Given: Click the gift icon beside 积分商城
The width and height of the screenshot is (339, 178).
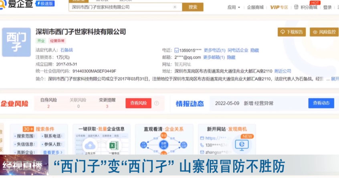Looking at the screenshot, I should (x=296, y=7).
